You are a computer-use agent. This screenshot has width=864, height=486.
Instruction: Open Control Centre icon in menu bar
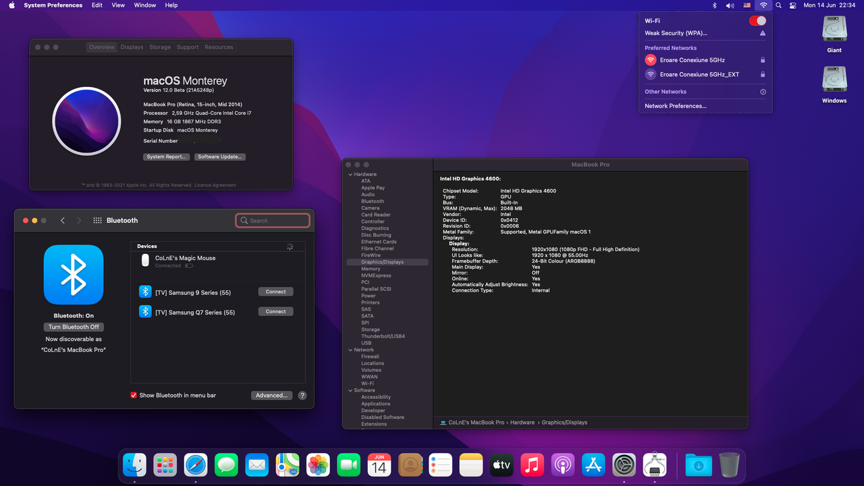(793, 5)
